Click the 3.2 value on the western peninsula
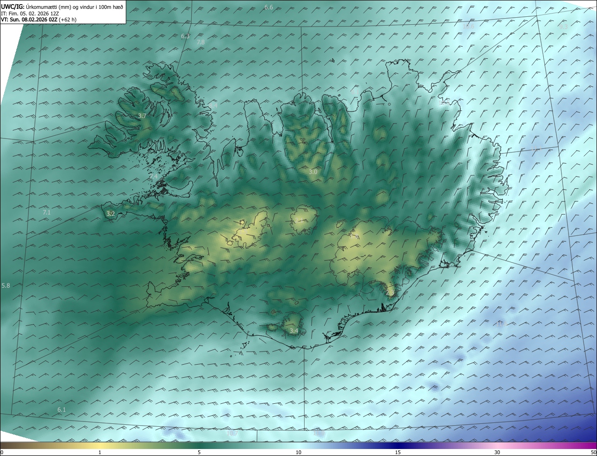 pos(111,214)
